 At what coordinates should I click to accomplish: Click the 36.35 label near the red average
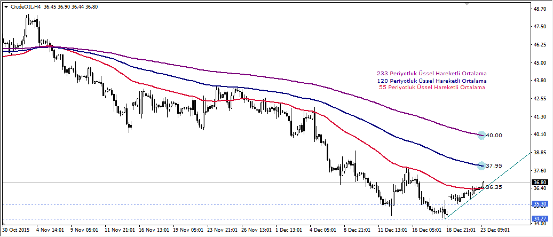coord(494,187)
